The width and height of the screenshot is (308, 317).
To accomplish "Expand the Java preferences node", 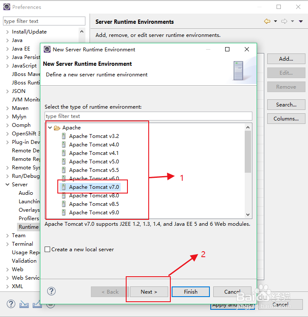I will [x=8, y=40].
